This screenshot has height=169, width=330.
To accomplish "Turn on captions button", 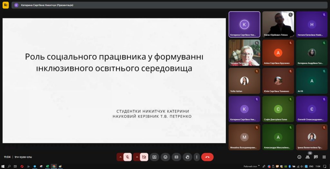I will point(176,157).
